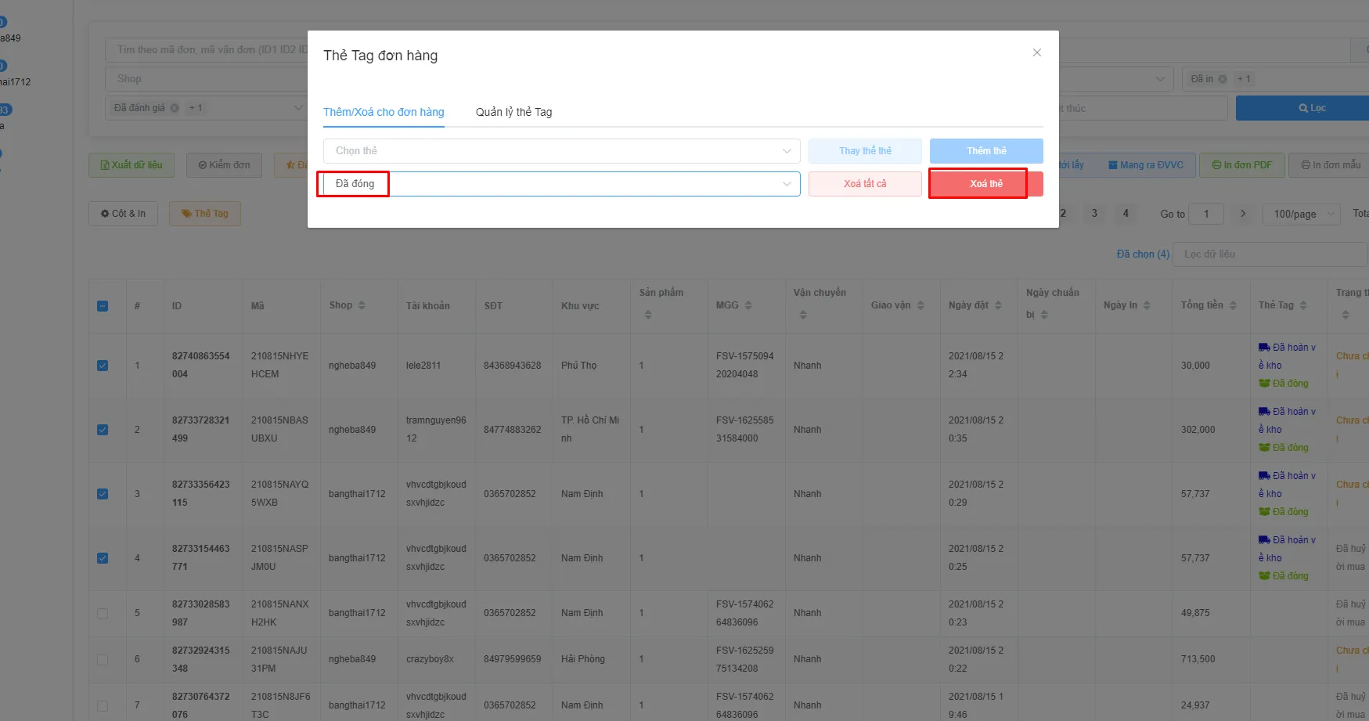Screen dimensions: 1369x721
Task: Click the Kiểm đơn button
Action: tap(225, 165)
